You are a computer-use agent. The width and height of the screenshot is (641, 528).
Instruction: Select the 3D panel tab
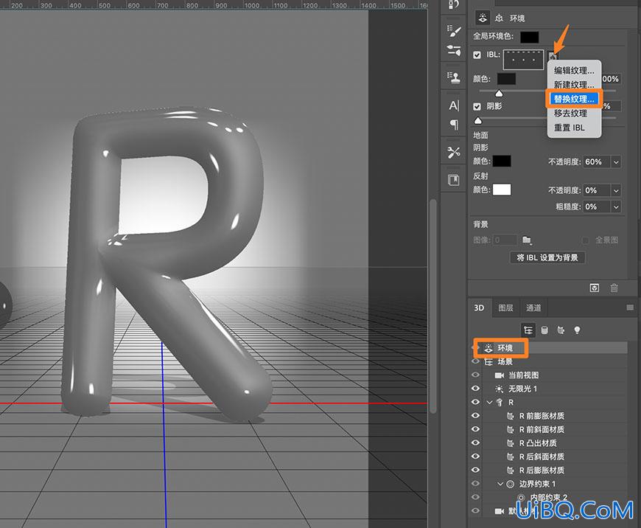[x=479, y=308]
